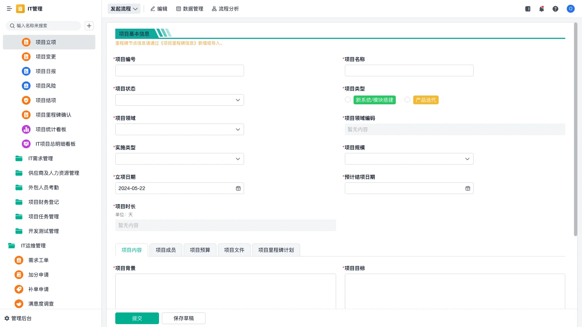582x327 pixels.
Task: Open 流程分析 in the toolbar
Action: coord(226,9)
